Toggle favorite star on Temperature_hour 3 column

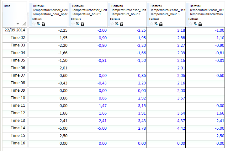152,24
